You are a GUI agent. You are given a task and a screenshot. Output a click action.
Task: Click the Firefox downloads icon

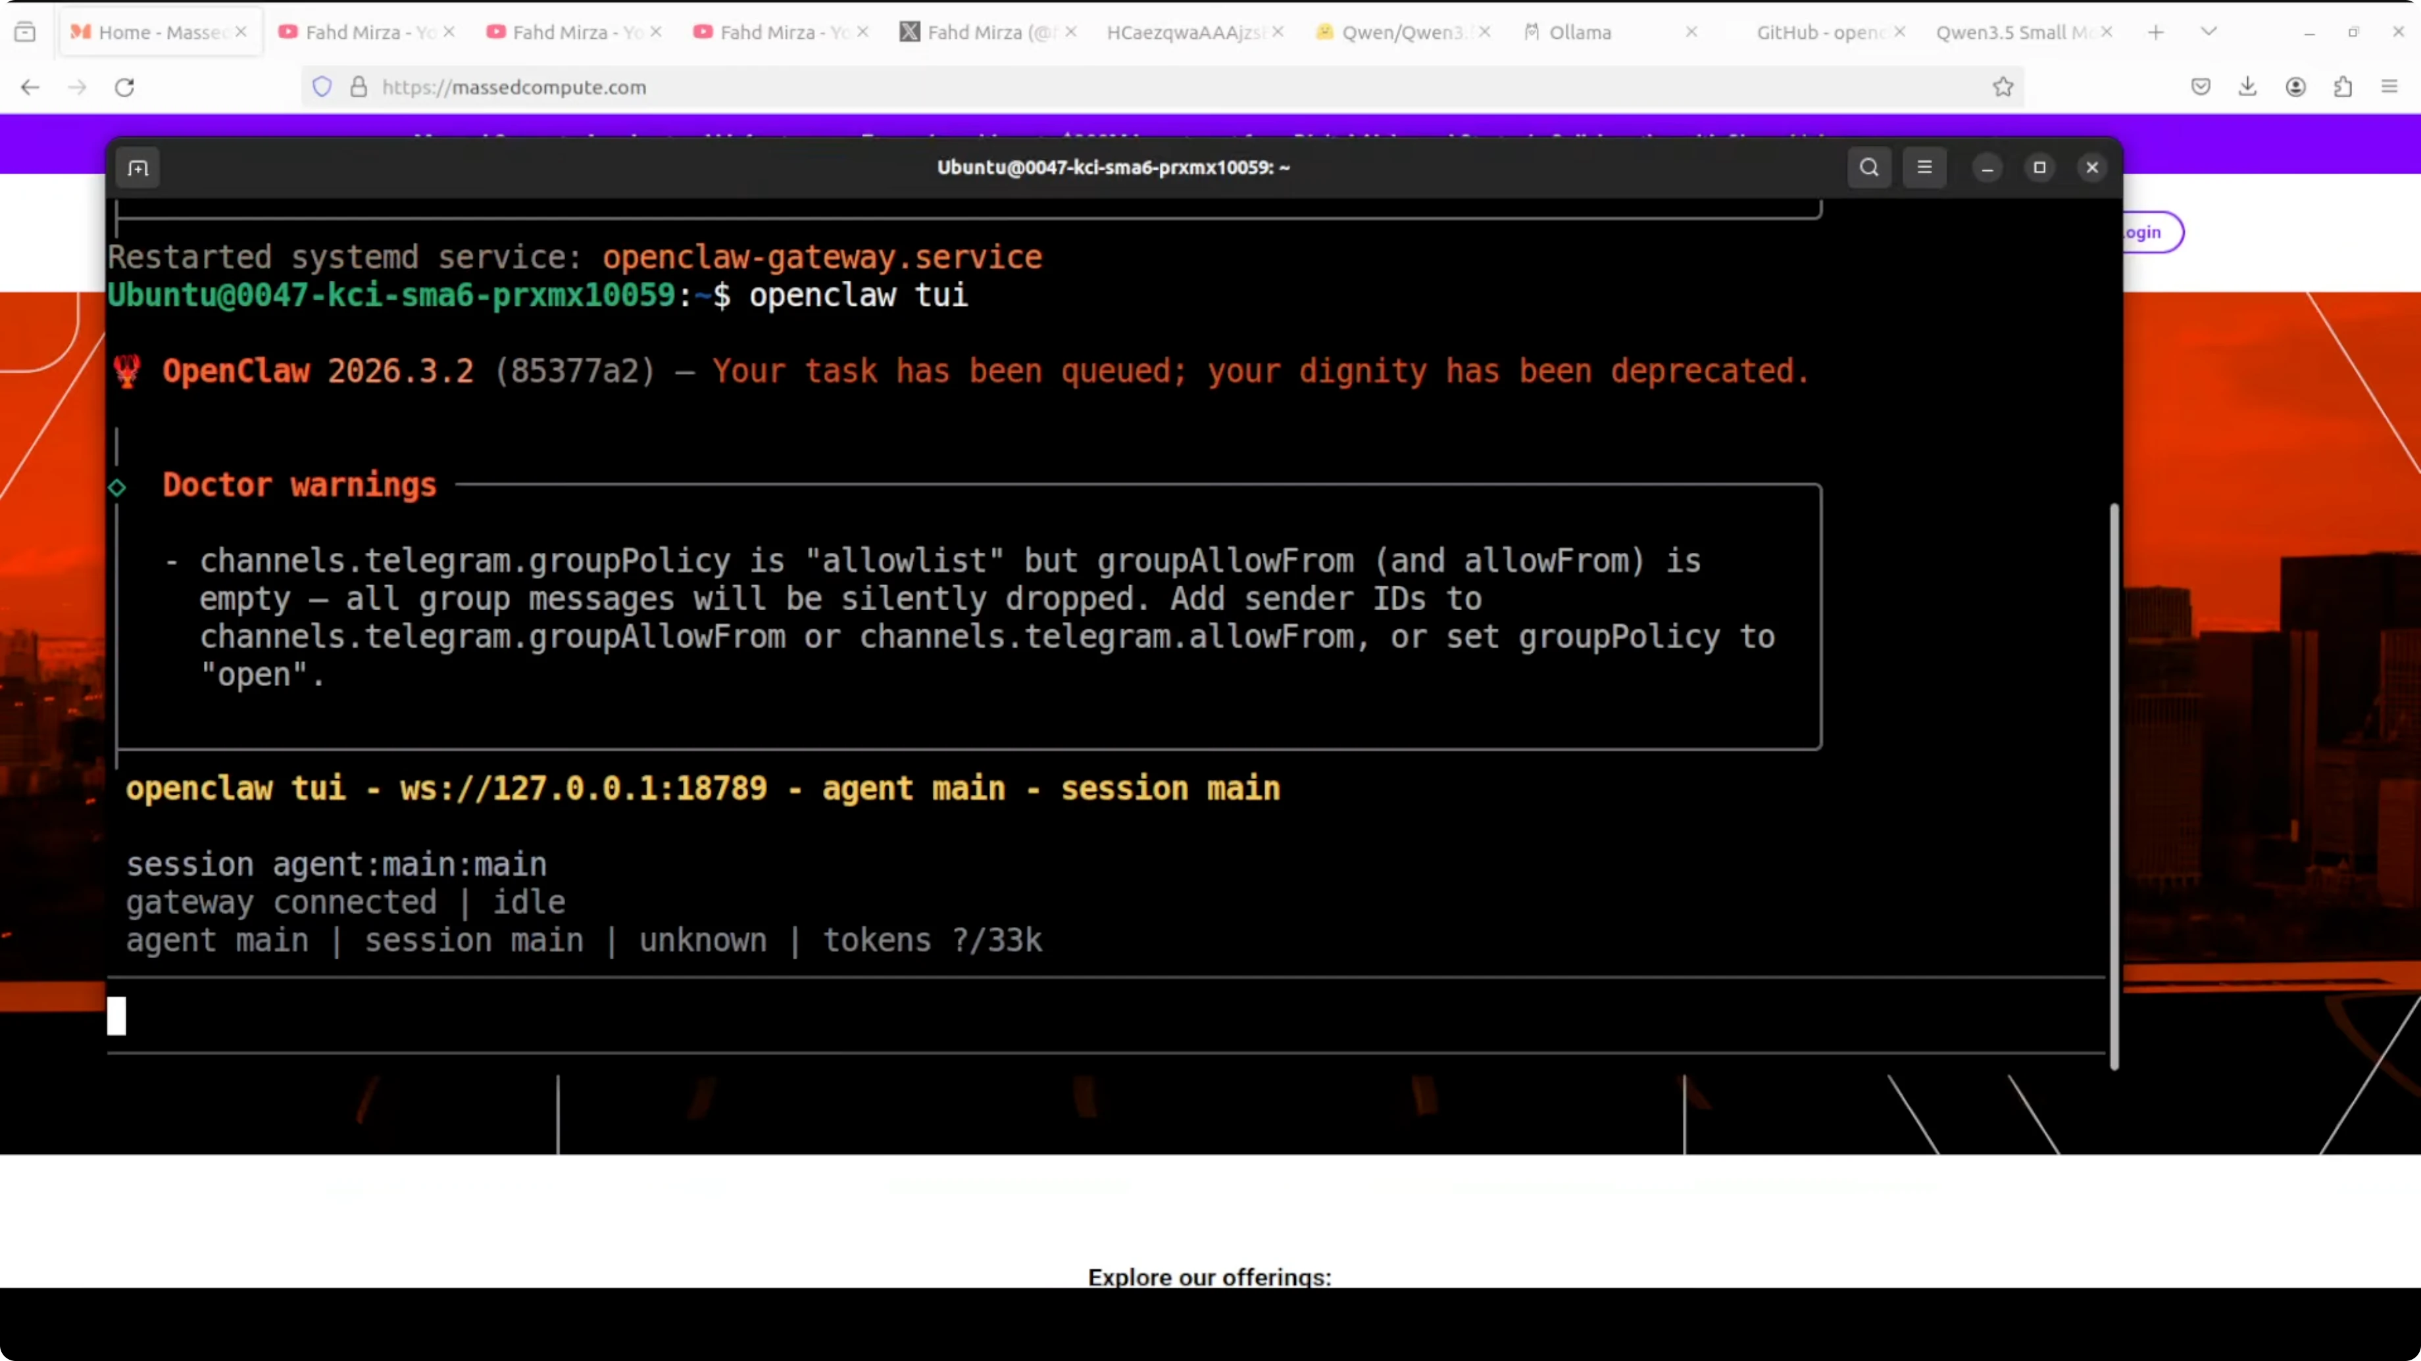pyautogui.click(x=2247, y=86)
